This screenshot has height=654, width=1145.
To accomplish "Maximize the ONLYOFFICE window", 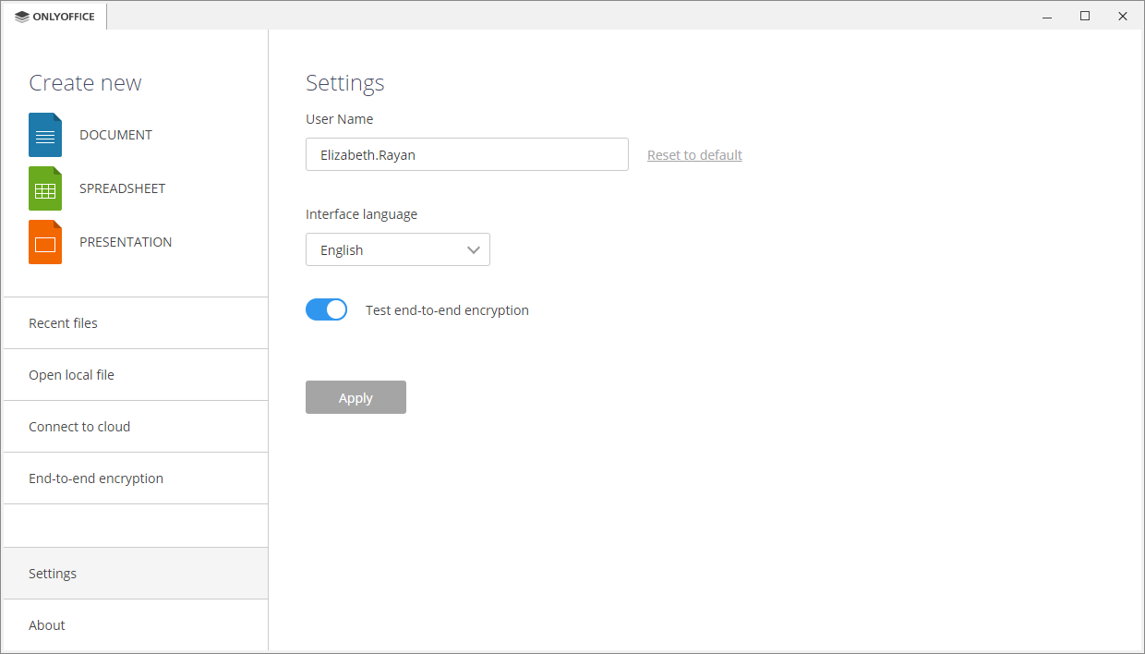I will pyautogui.click(x=1085, y=16).
